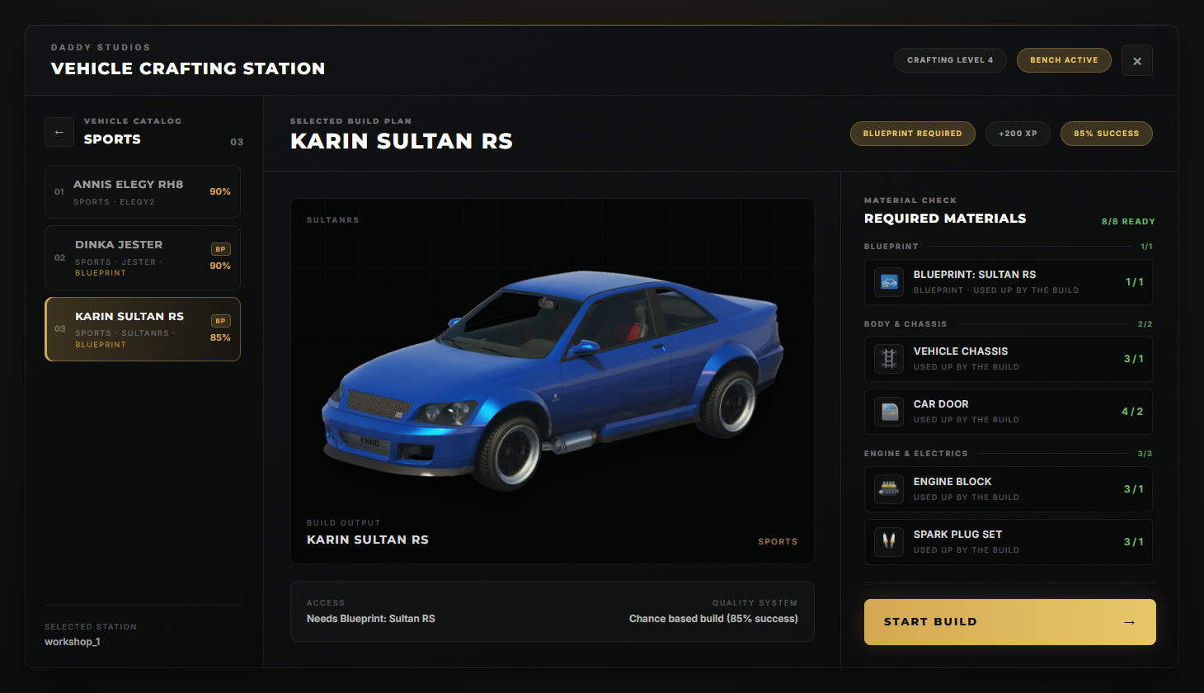The height and width of the screenshot is (693, 1204).
Task: Click the Blueprint: Sultan RS material row
Action: coord(1009,282)
